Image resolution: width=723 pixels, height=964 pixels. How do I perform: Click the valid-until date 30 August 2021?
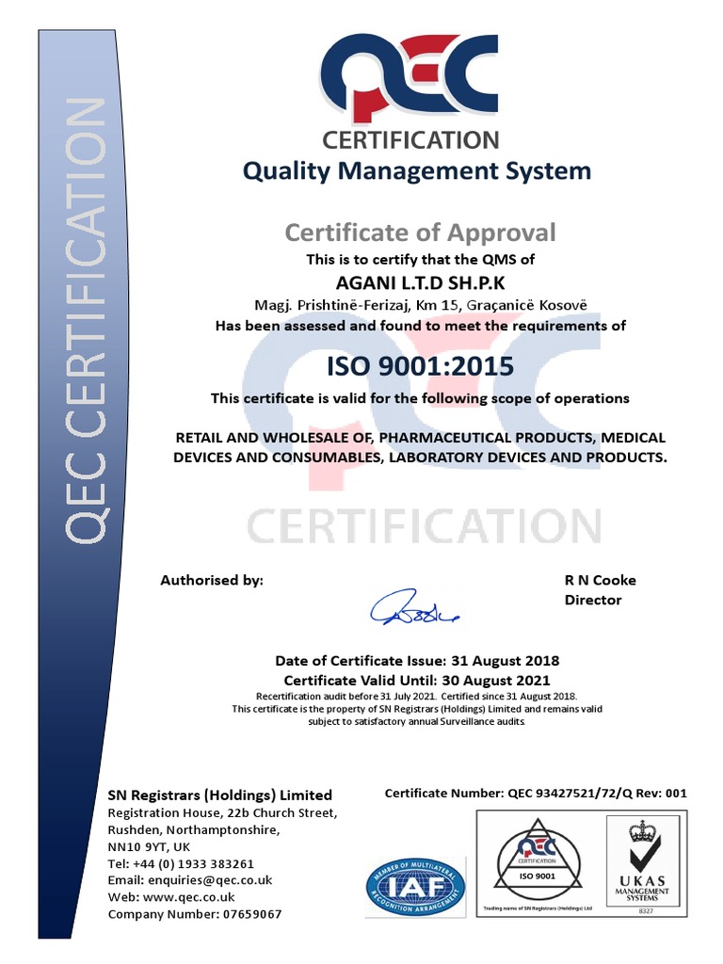pyautogui.click(x=495, y=681)
